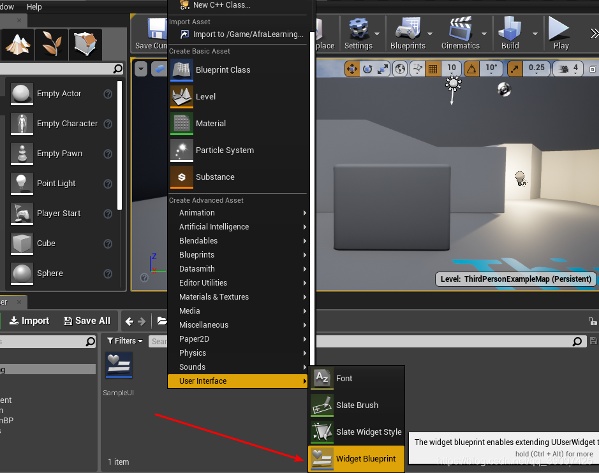Choose Import to /Game/AfraLearning
Image resolution: width=599 pixels, height=473 pixels.
(x=237, y=34)
